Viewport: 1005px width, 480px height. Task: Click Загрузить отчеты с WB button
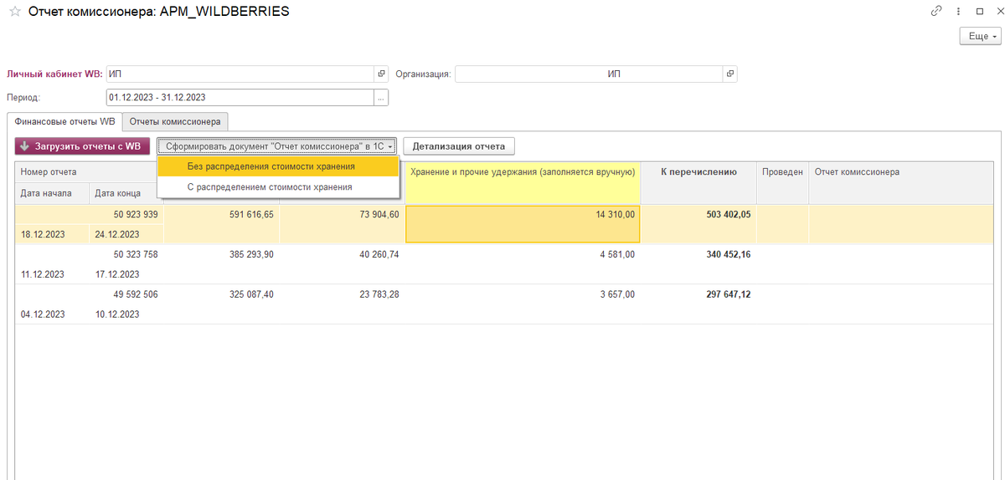tap(82, 146)
